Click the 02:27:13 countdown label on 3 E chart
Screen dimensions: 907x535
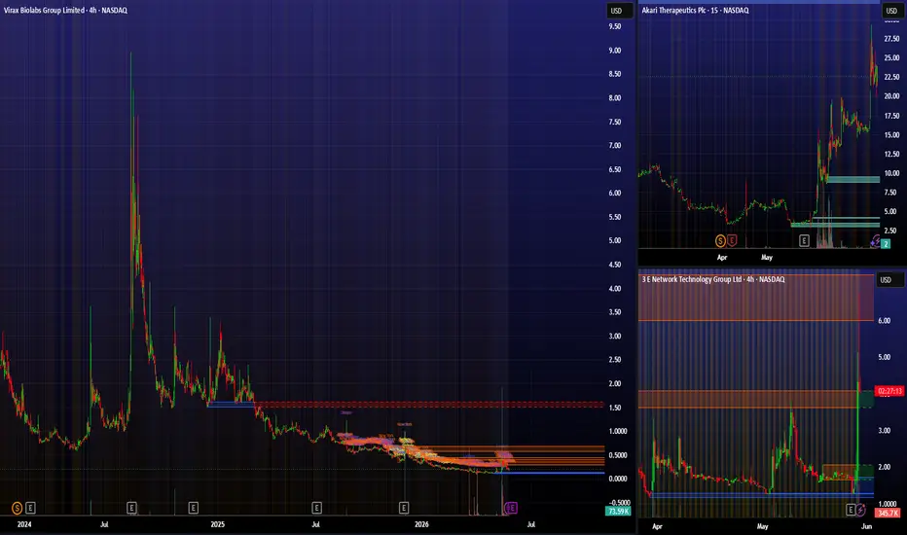[x=889, y=391]
